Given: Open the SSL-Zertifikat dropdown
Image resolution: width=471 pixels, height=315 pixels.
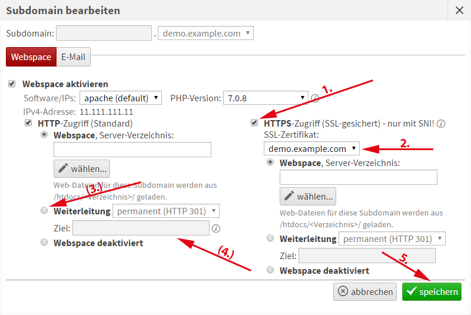Looking at the screenshot, I should coord(311,148).
